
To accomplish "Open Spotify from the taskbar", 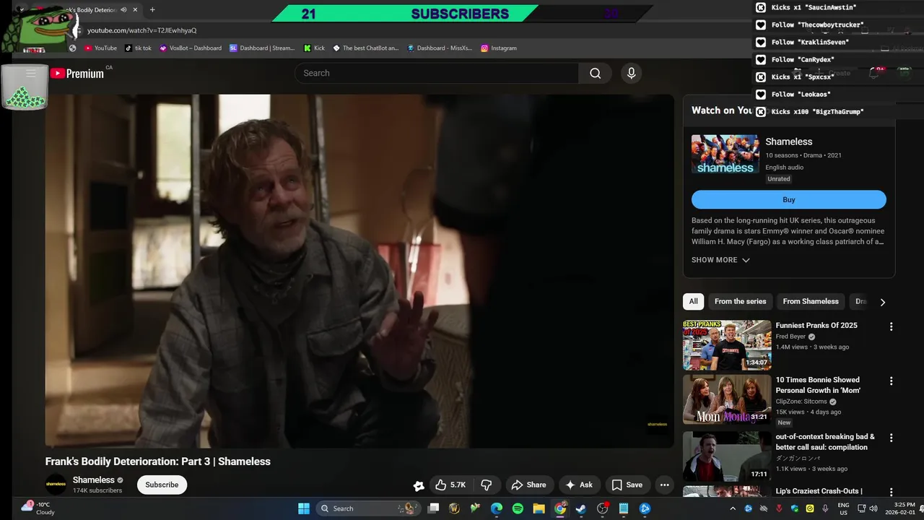I will pyautogui.click(x=518, y=508).
